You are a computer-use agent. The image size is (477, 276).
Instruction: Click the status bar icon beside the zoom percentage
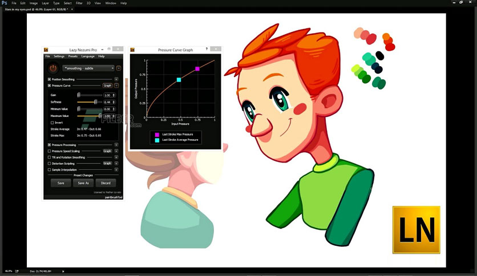coord(17,271)
